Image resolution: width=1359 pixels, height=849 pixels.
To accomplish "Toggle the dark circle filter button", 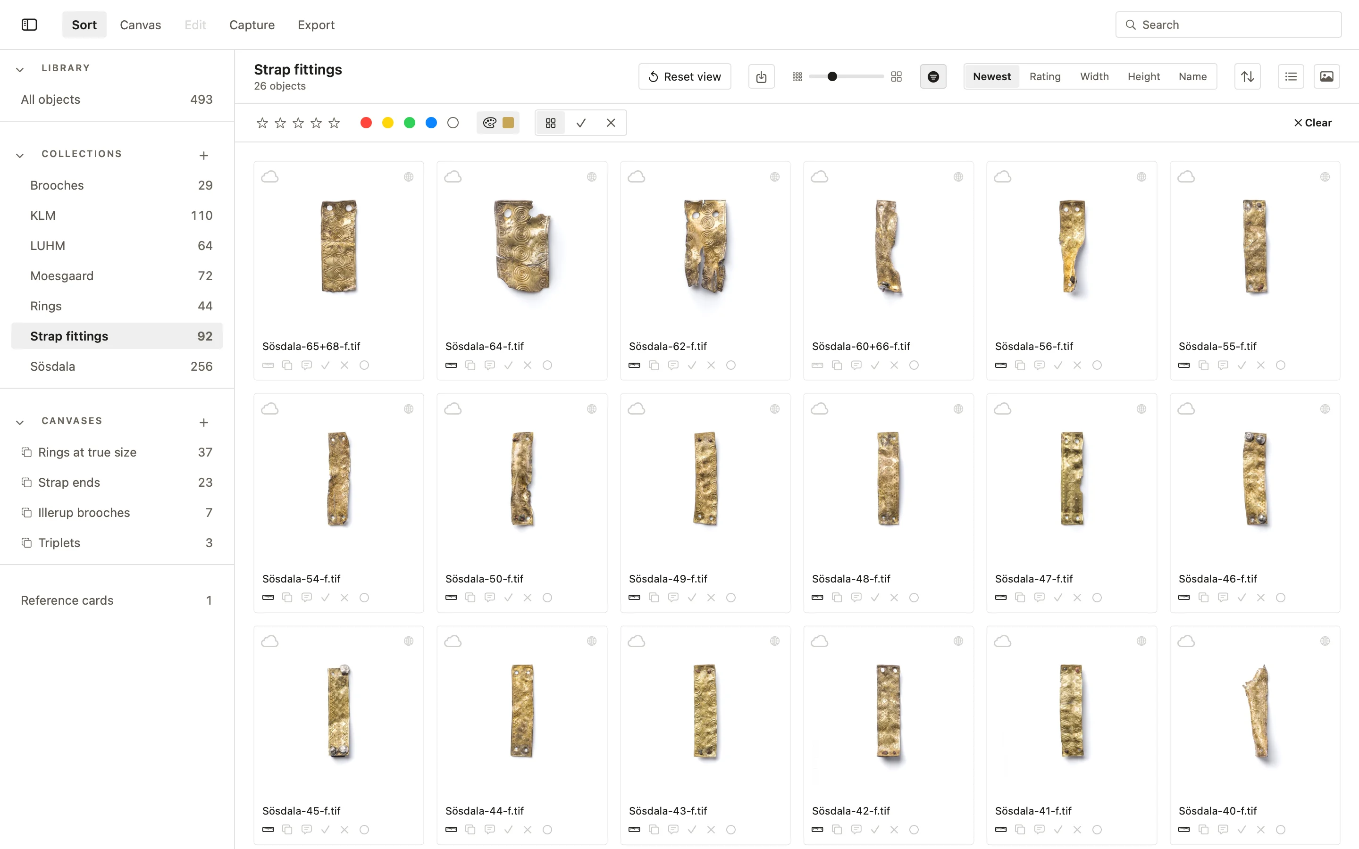I will pyautogui.click(x=933, y=76).
